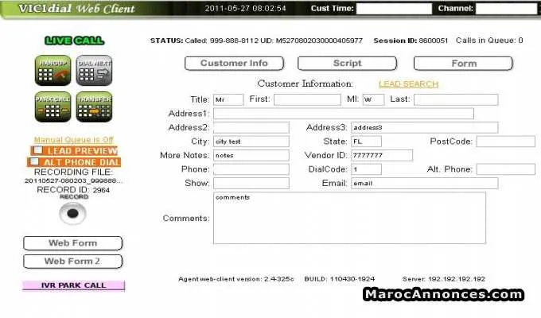Click the State field showing FL
This screenshot has width=541, height=318.
366,142
